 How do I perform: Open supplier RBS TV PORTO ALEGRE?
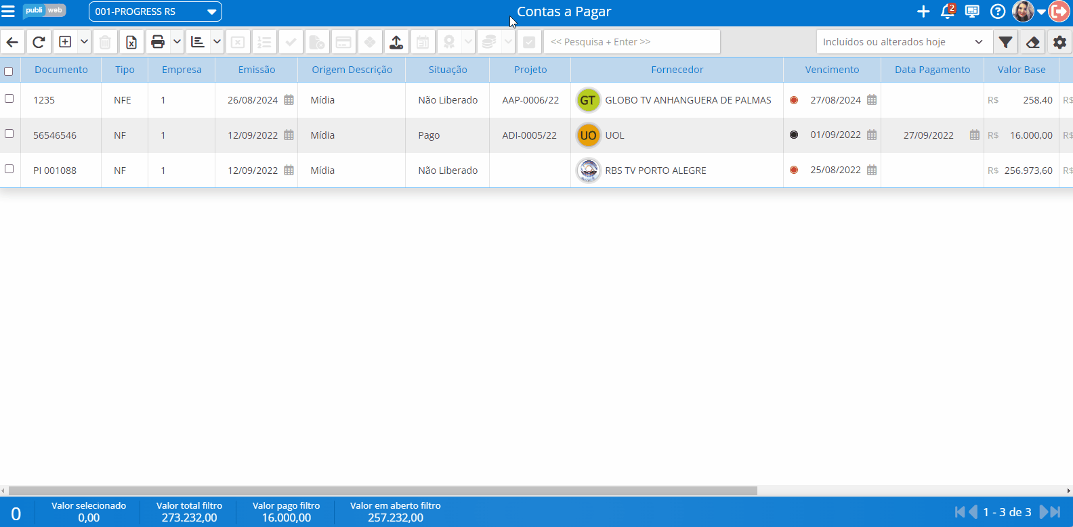[x=656, y=170]
